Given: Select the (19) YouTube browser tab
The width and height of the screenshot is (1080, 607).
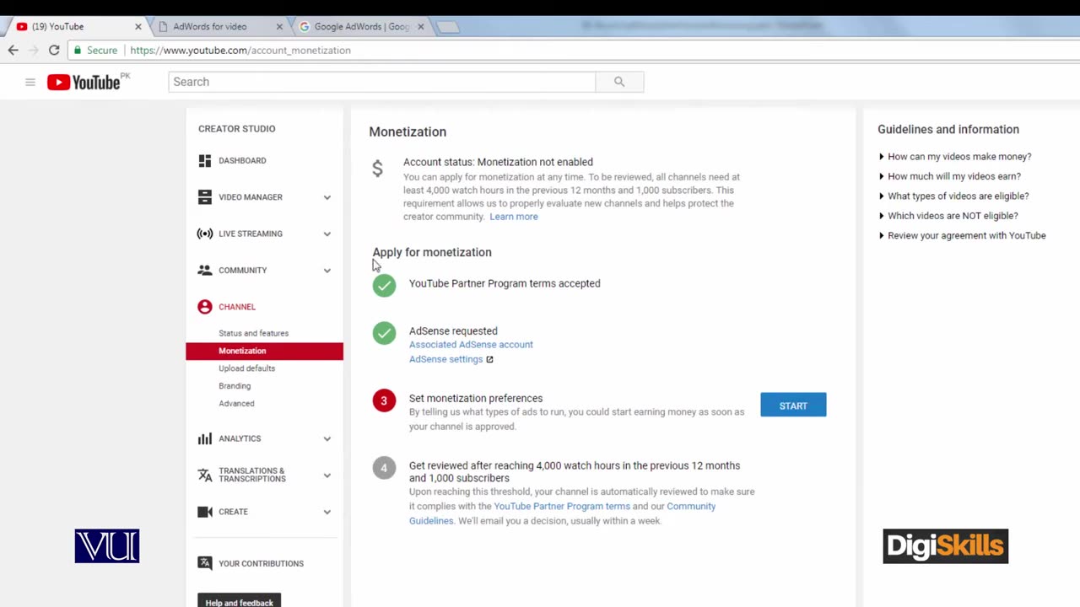Looking at the screenshot, I should click(x=57, y=26).
